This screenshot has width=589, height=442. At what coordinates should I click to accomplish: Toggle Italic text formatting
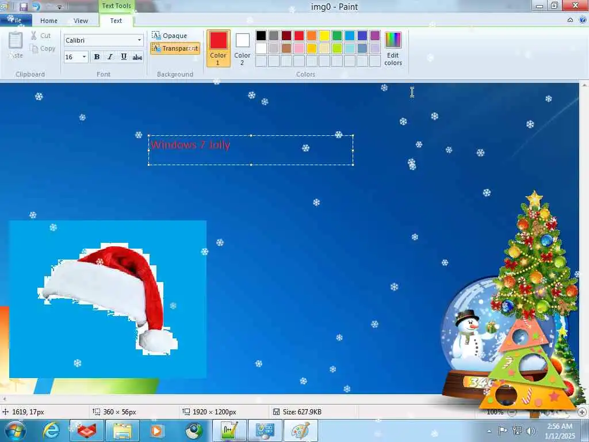[x=110, y=57]
